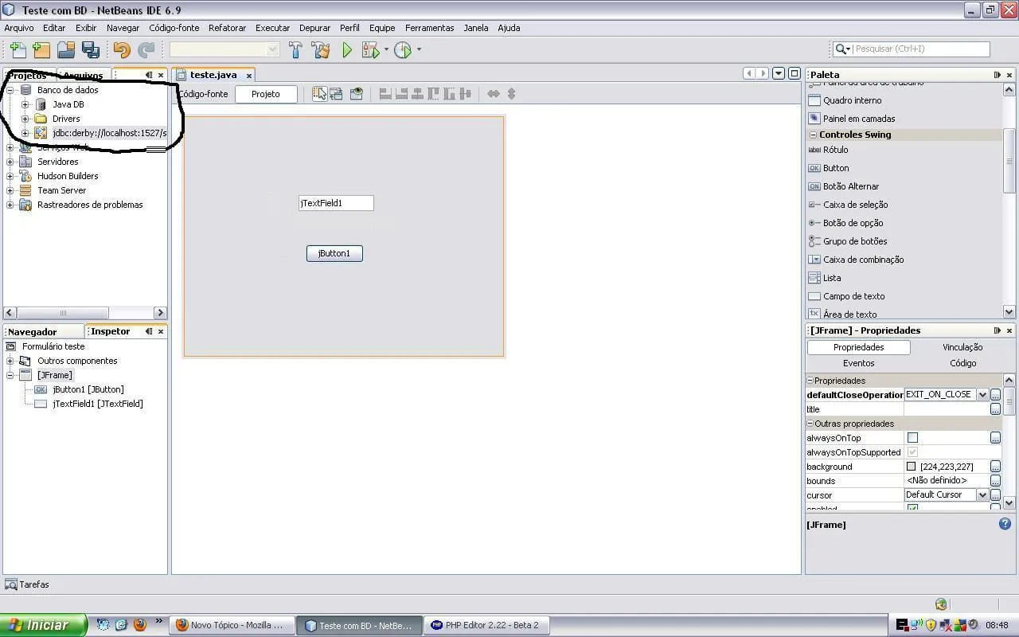Screen dimensions: 1019x637
Task: Click the Save All disks icon
Action: 91,50
